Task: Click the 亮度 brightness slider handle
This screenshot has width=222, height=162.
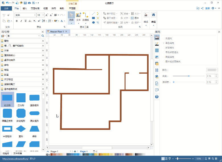Action: pyautogui.click(x=189, y=76)
